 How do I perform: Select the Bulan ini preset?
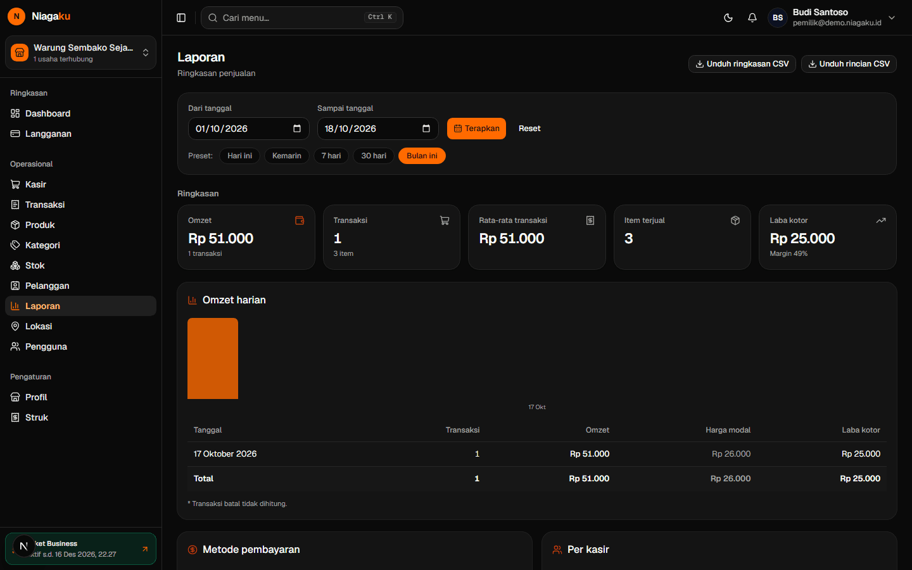point(422,156)
